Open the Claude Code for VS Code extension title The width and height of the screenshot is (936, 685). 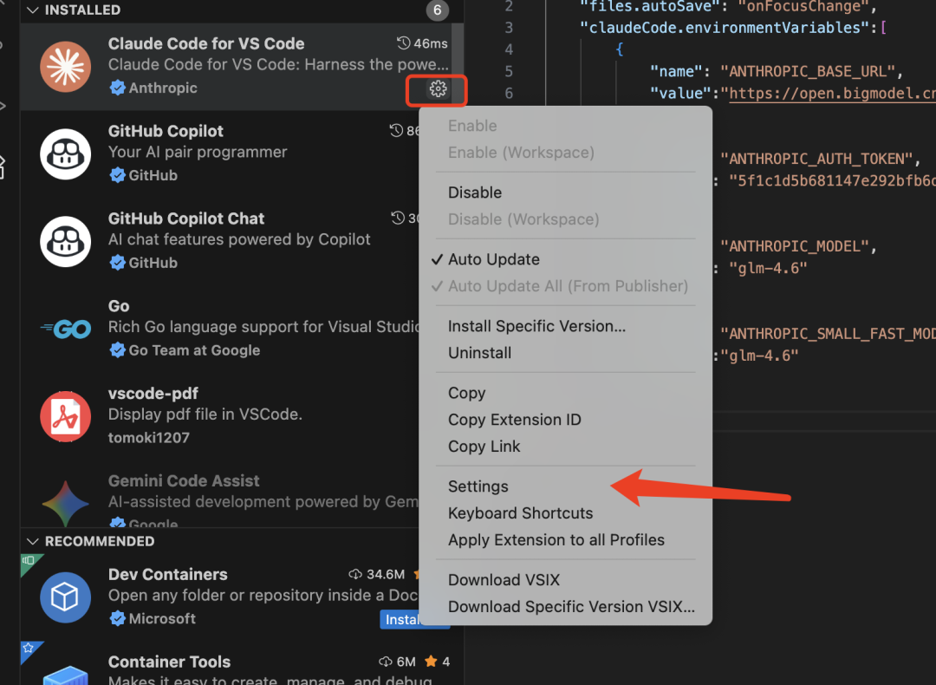206,43
